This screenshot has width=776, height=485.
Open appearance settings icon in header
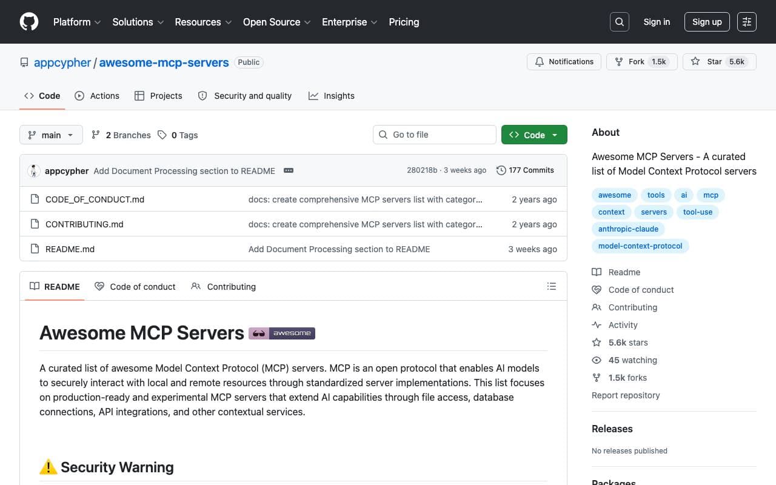[747, 22]
